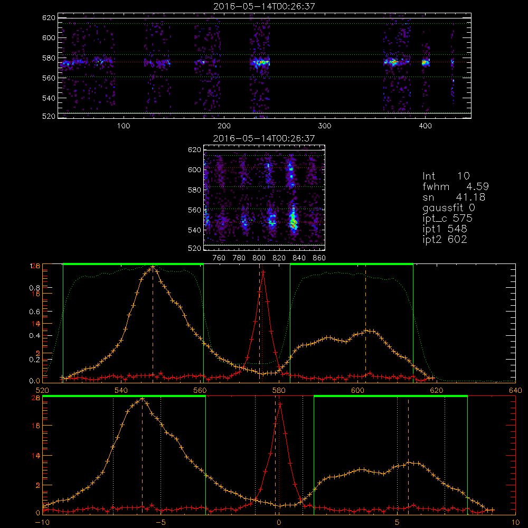Viewport: 528px width, 528px height.
Task: Select the 'ipt1 548' readout line
Action: pos(445,229)
